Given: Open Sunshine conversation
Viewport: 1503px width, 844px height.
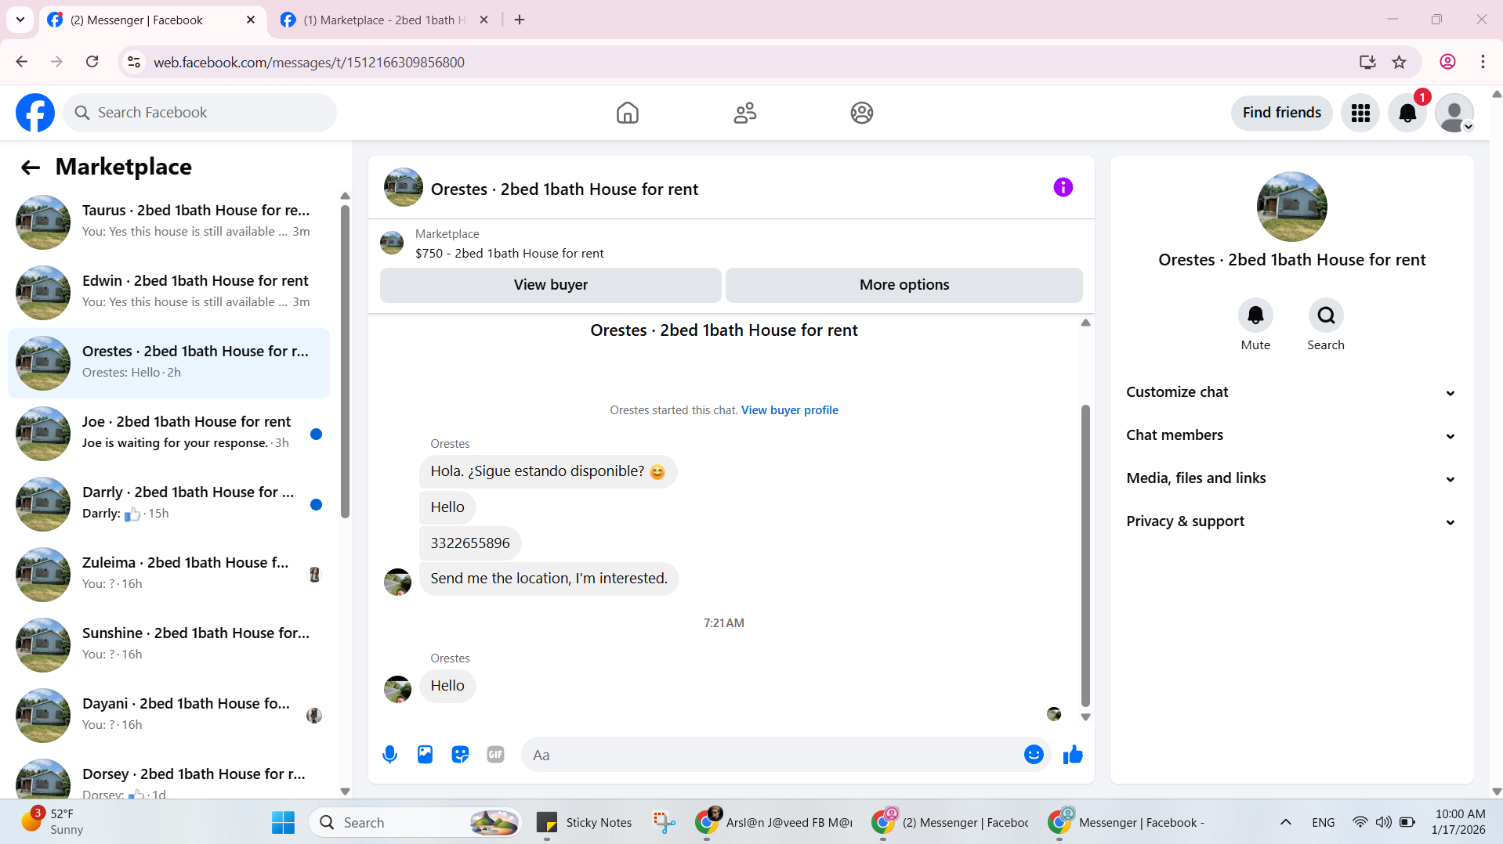Looking at the screenshot, I should [x=168, y=644].
